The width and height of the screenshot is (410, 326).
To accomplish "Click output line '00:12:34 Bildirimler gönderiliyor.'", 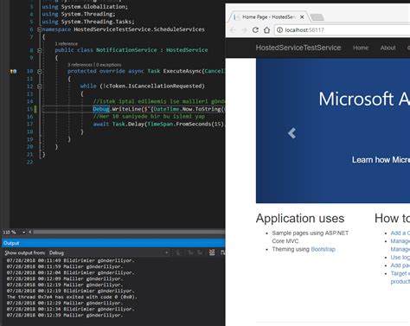I will pos(71,309).
